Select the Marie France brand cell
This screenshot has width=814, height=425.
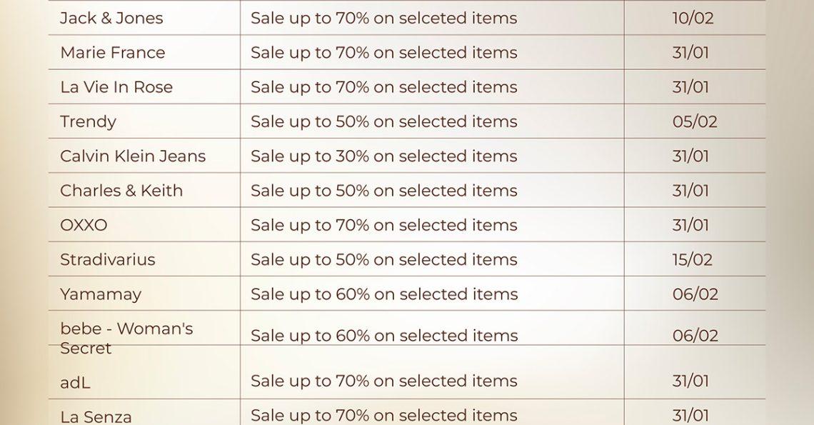click(112, 52)
